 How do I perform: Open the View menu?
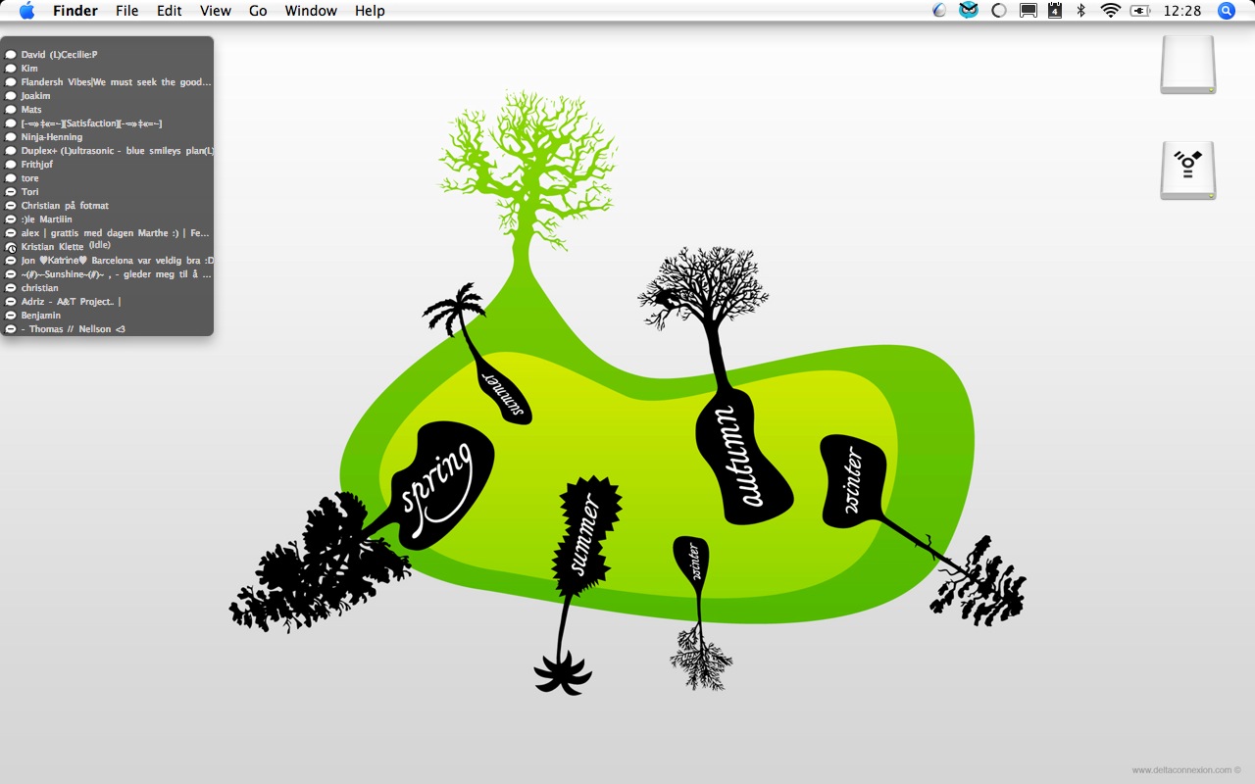(x=216, y=11)
